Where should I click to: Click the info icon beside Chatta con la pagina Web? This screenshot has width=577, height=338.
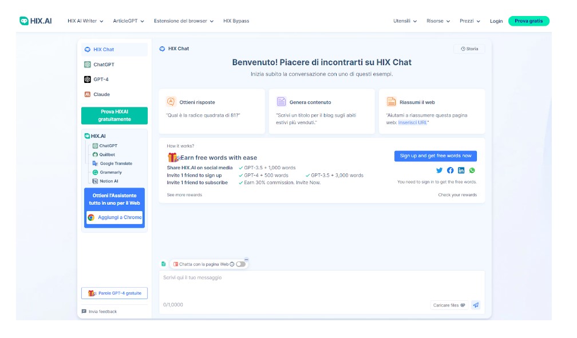[x=232, y=264]
